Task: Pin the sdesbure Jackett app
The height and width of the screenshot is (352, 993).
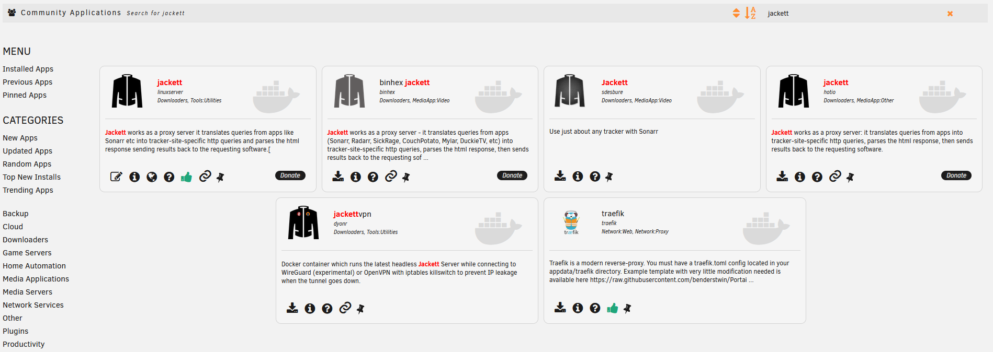Action: click(609, 177)
